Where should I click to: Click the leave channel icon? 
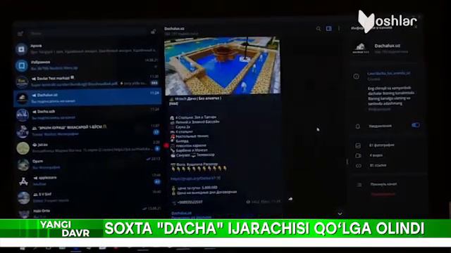click(x=359, y=185)
